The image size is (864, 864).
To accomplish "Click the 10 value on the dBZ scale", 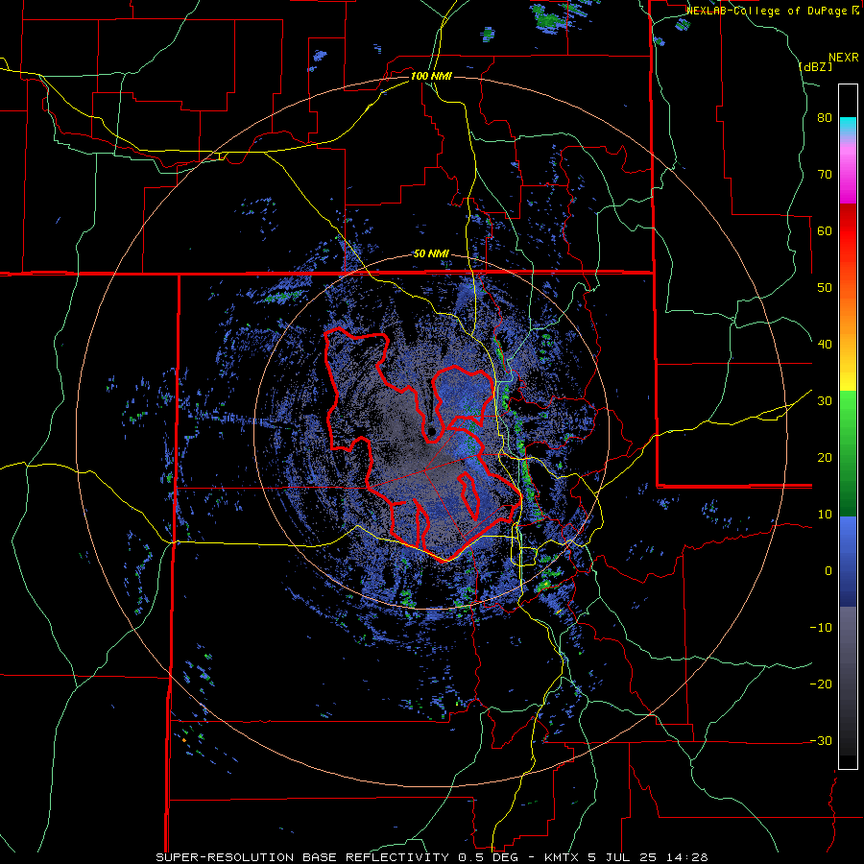I will point(825,515).
